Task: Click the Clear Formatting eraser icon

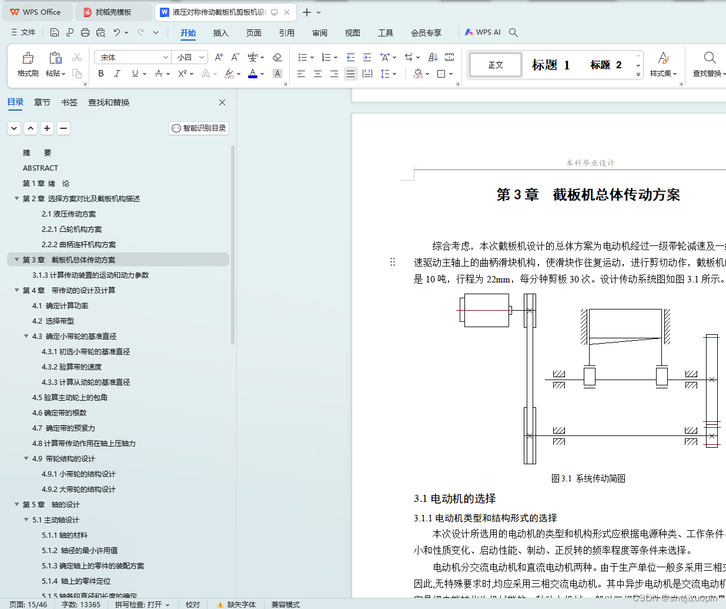Action: pos(277,57)
